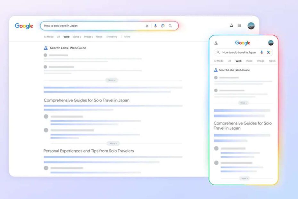Click the Google logo on the desktop page
Screen dimensions: 298x199
[x=24, y=26]
